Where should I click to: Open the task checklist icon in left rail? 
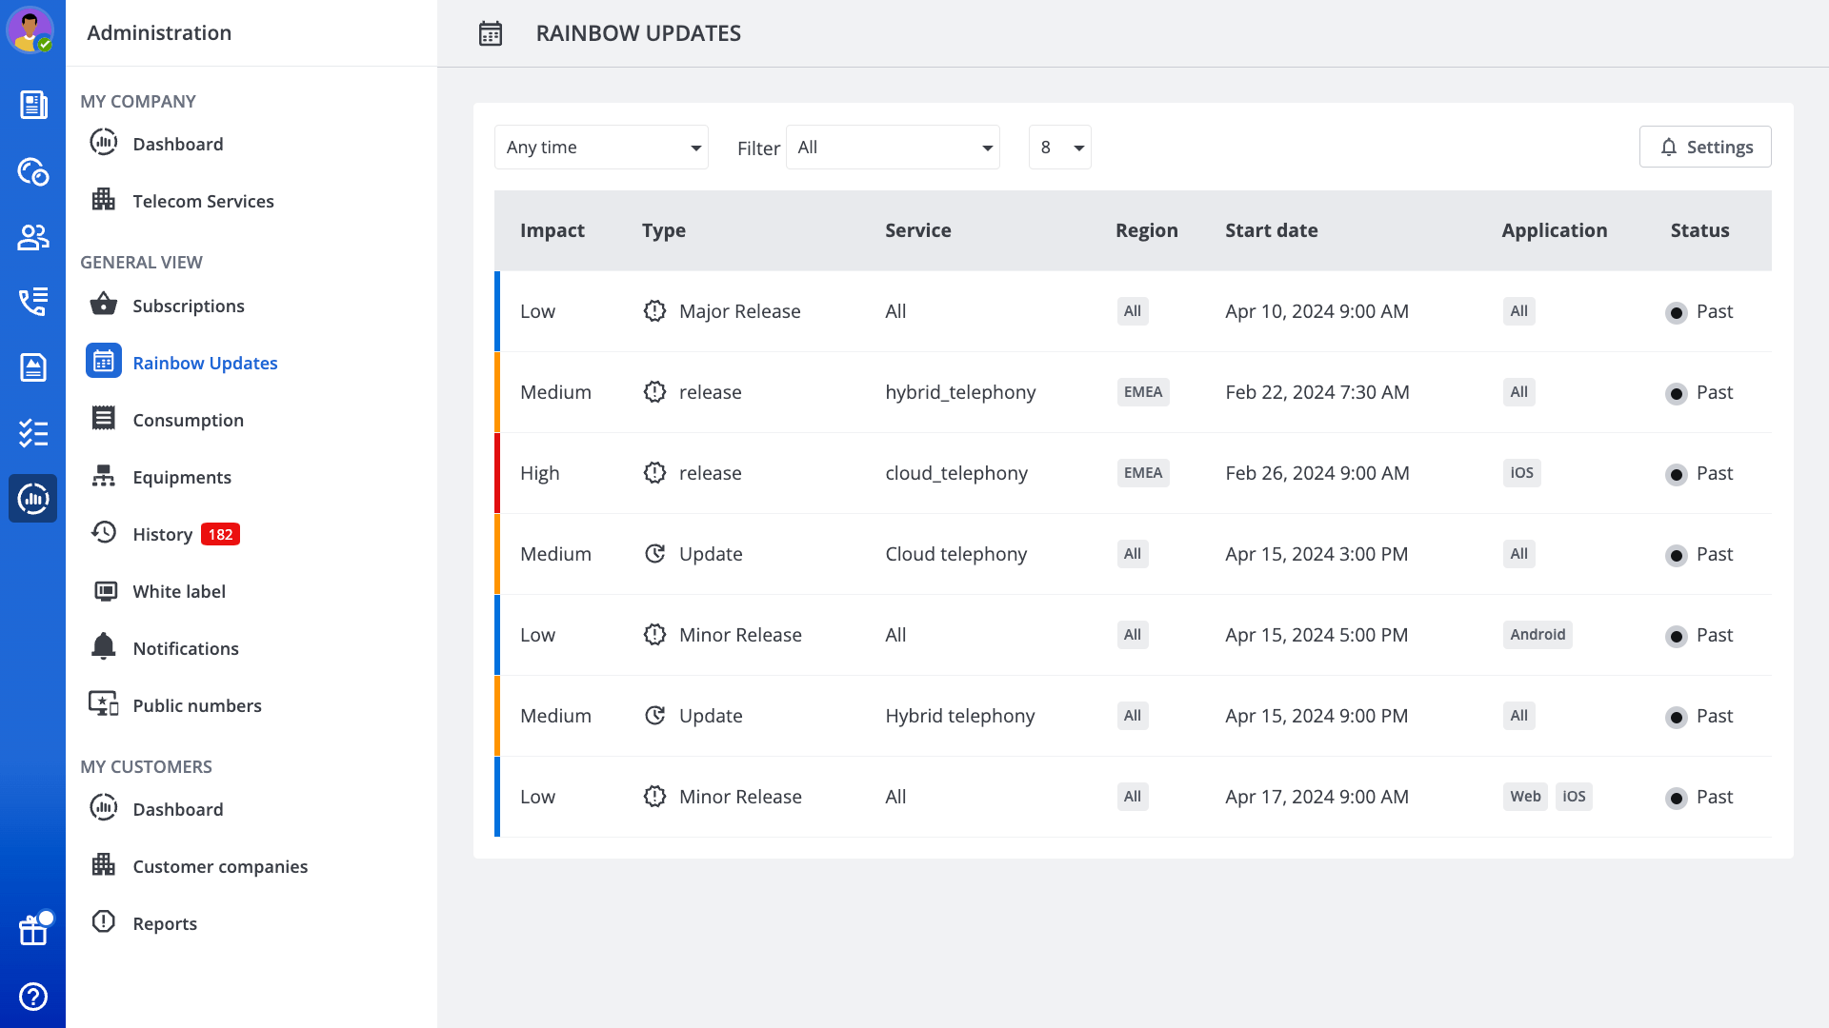33,433
